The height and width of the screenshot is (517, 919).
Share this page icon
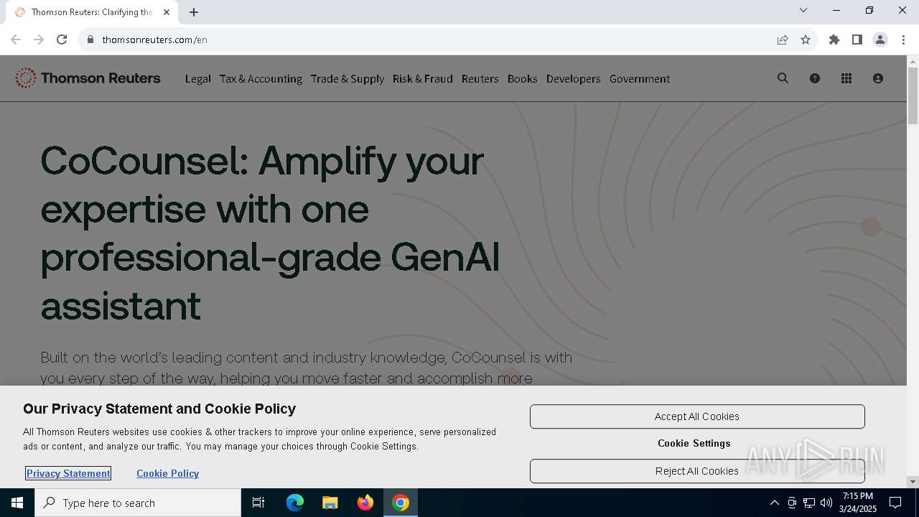coord(783,39)
